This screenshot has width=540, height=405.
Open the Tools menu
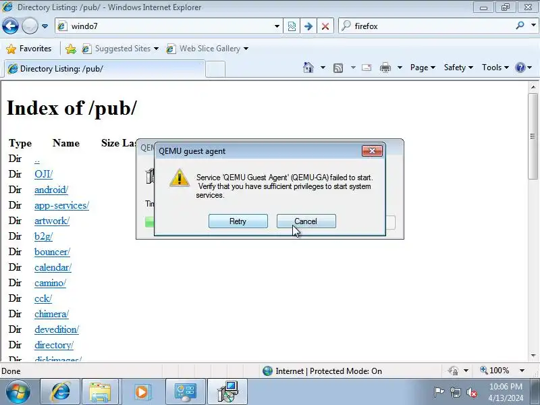[495, 67]
